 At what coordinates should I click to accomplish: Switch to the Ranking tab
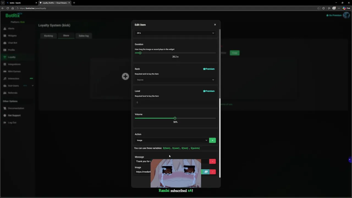[x=48, y=36]
